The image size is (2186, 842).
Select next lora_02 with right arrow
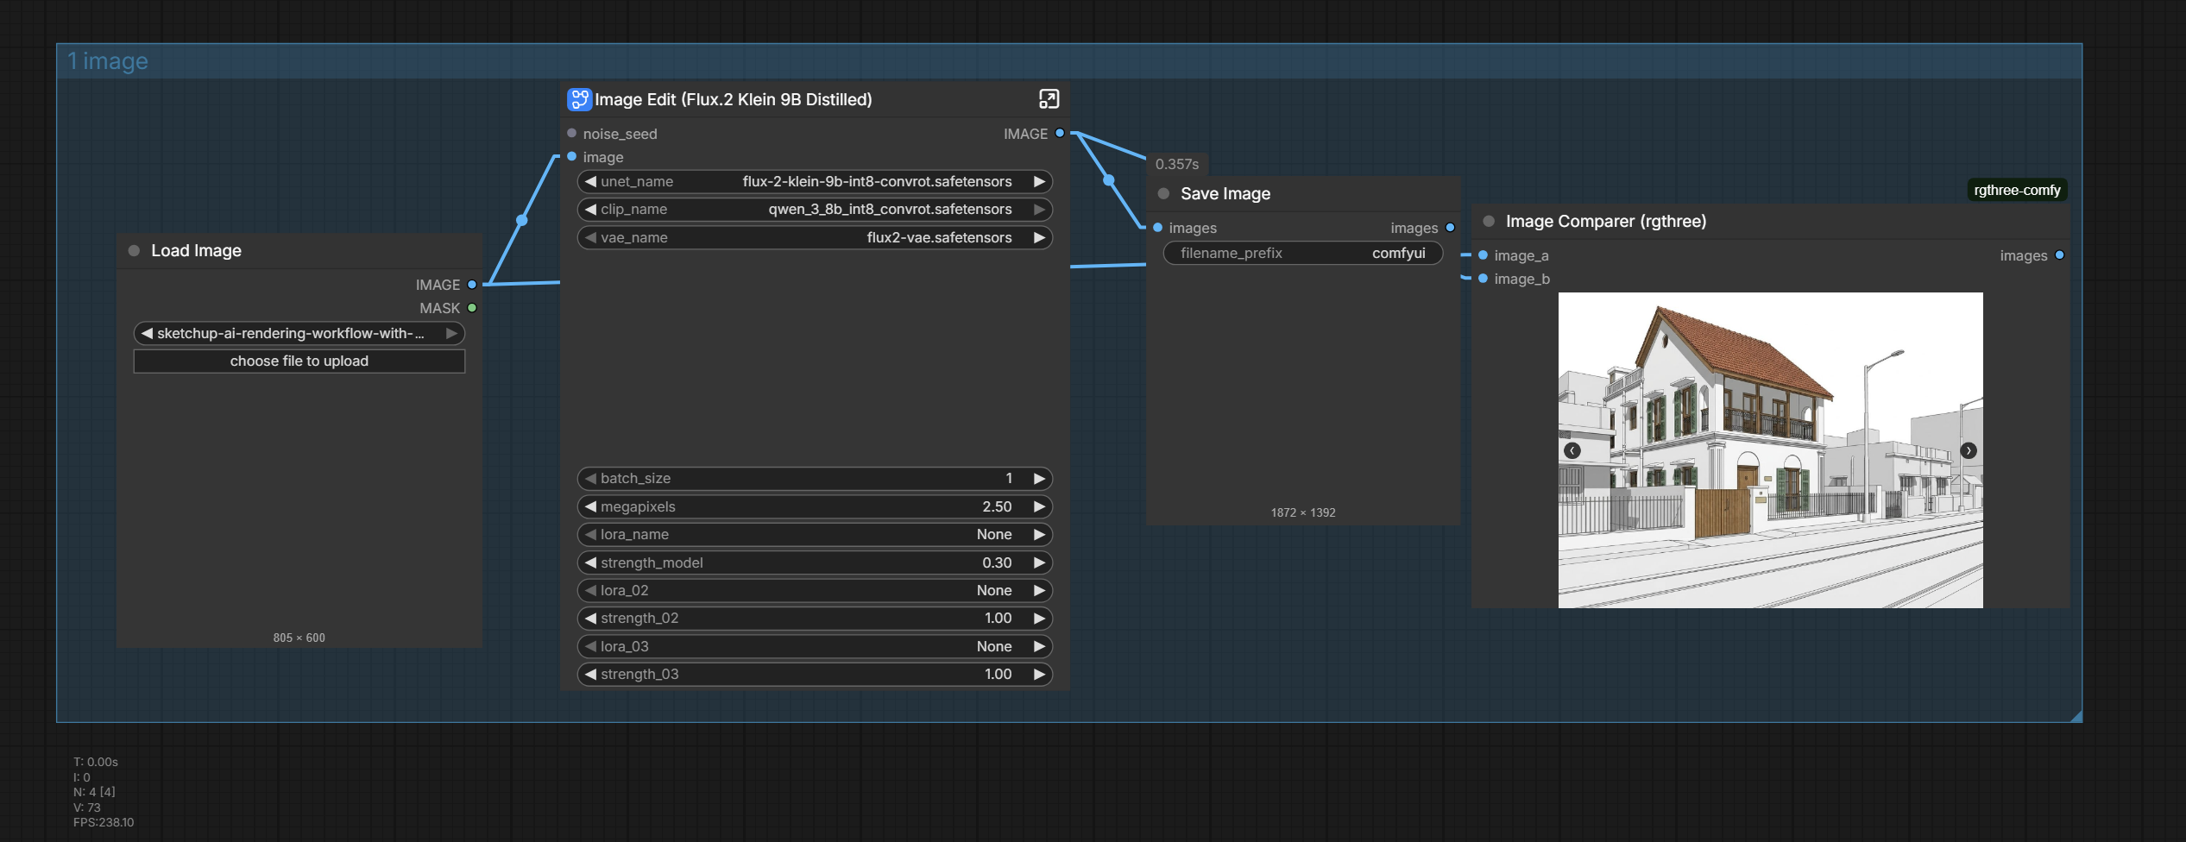(x=1039, y=591)
